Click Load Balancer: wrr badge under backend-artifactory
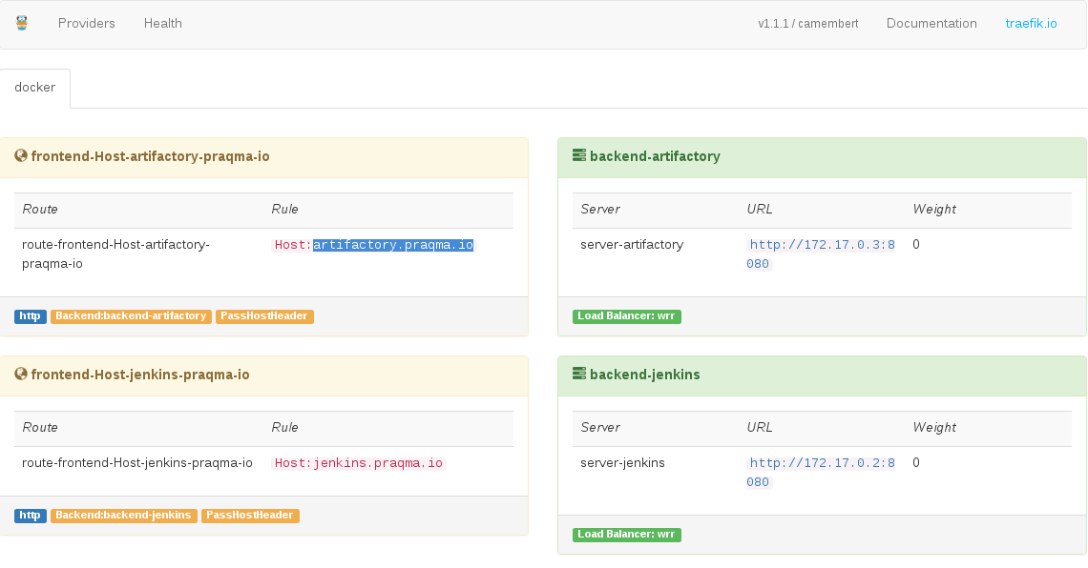Image resolution: width=1088 pixels, height=568 pixels. [x=627, y=316]
